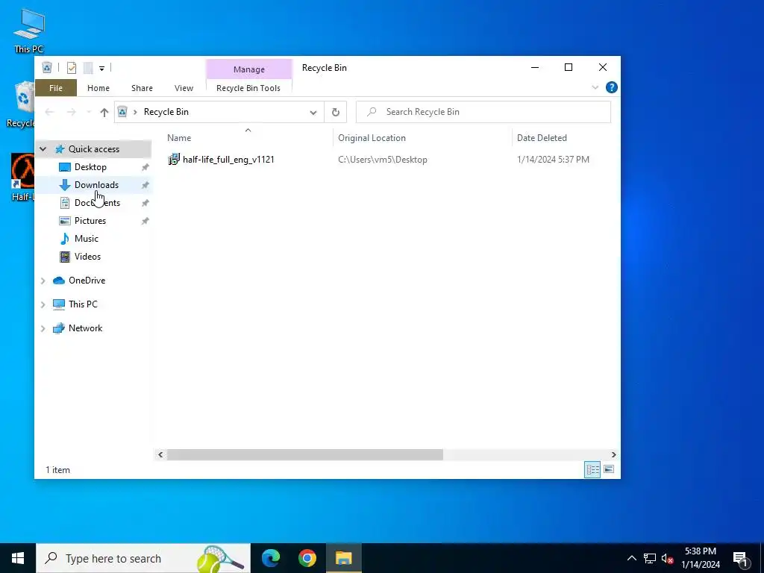764x573 pixels.
Task: Open the notification center icon
Action: pyautogui.click(x=740, y=559)
